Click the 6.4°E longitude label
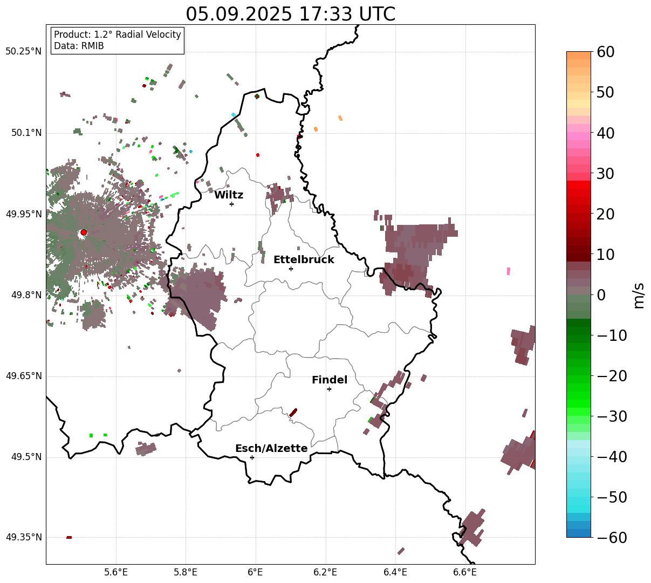Image resolution: width=651 pixels, height=583 pixels. coord(395,572)
